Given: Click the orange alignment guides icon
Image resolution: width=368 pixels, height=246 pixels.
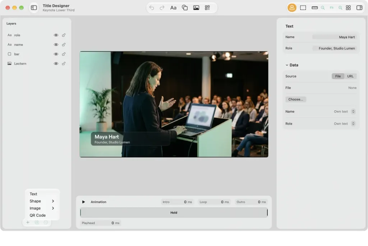Looking at the screenshot, I should point(292,8).
